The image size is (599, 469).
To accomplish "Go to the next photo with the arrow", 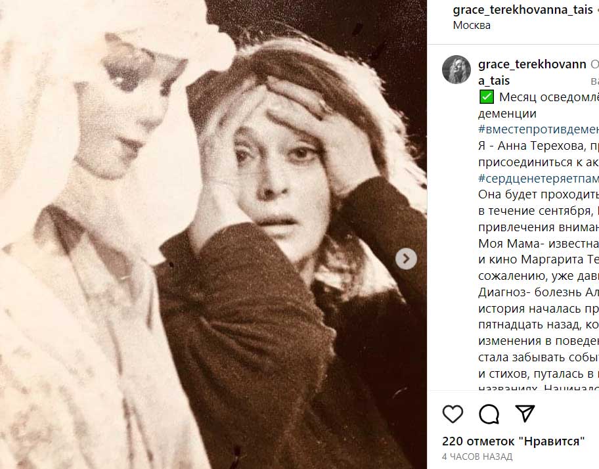I will (406, 259).
